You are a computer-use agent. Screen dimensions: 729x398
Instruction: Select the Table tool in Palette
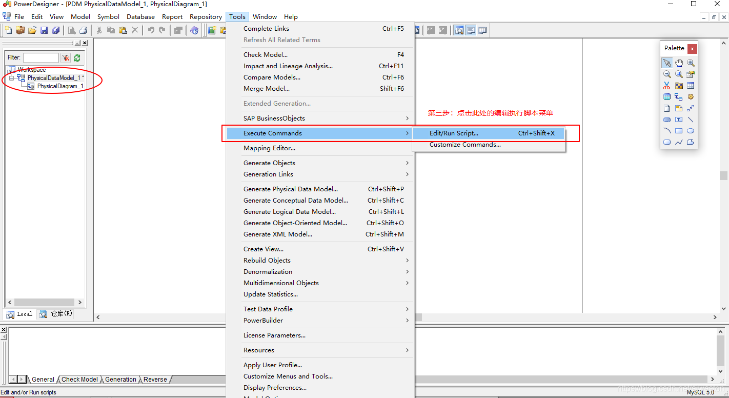point(691,86)
